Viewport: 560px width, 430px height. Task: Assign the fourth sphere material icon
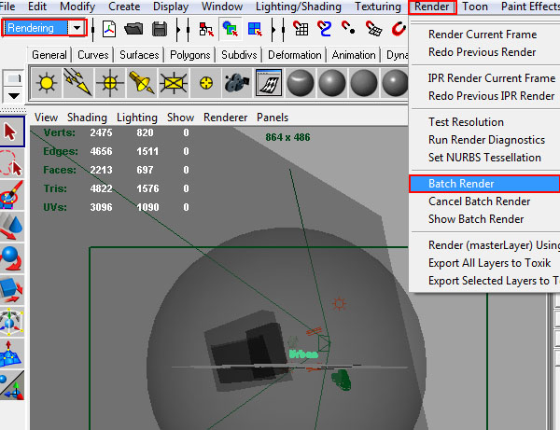click(395, 83)
